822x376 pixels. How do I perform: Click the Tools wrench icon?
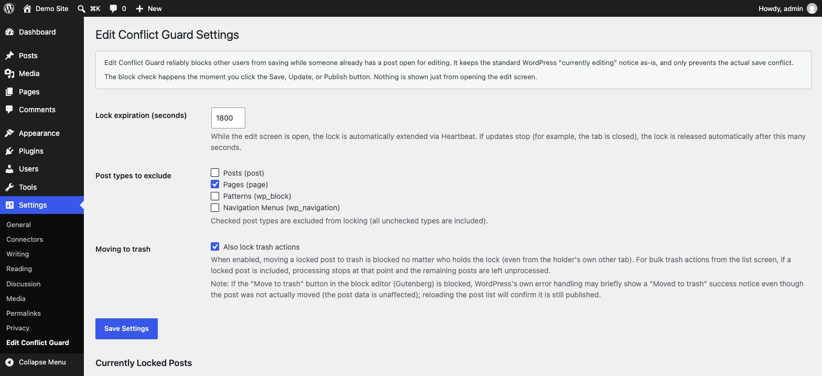click(9, 187)
